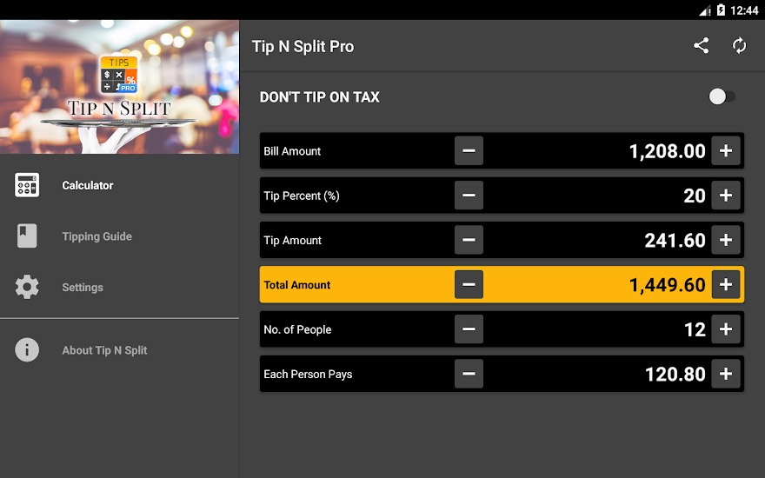Screen dimensions: 765x478
Task: Tap the share icon in header
Action: [701, 46]
